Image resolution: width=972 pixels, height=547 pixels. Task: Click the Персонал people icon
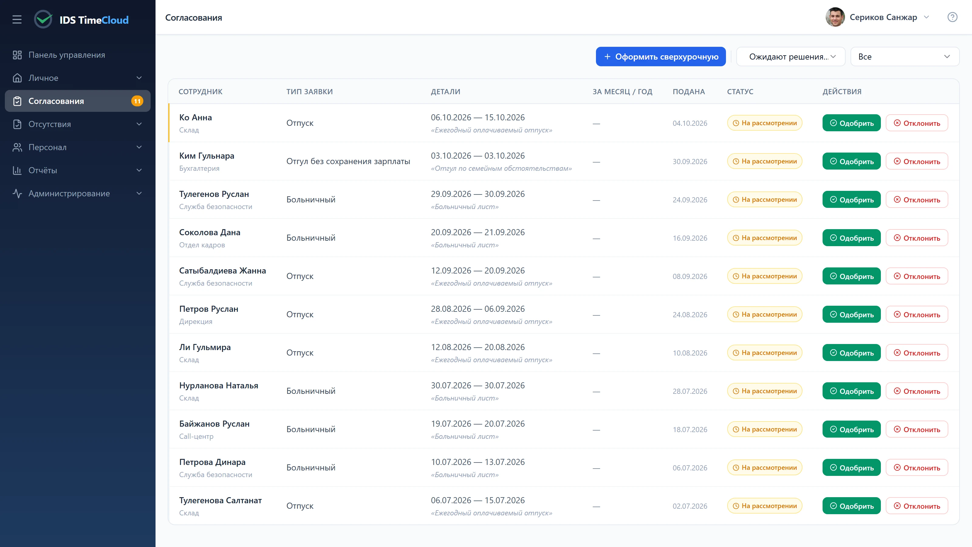(17, 147)
